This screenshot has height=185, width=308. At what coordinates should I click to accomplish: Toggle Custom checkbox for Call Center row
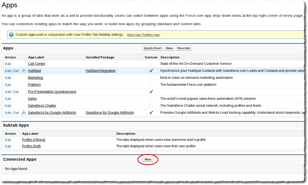[x=151, y=64]
